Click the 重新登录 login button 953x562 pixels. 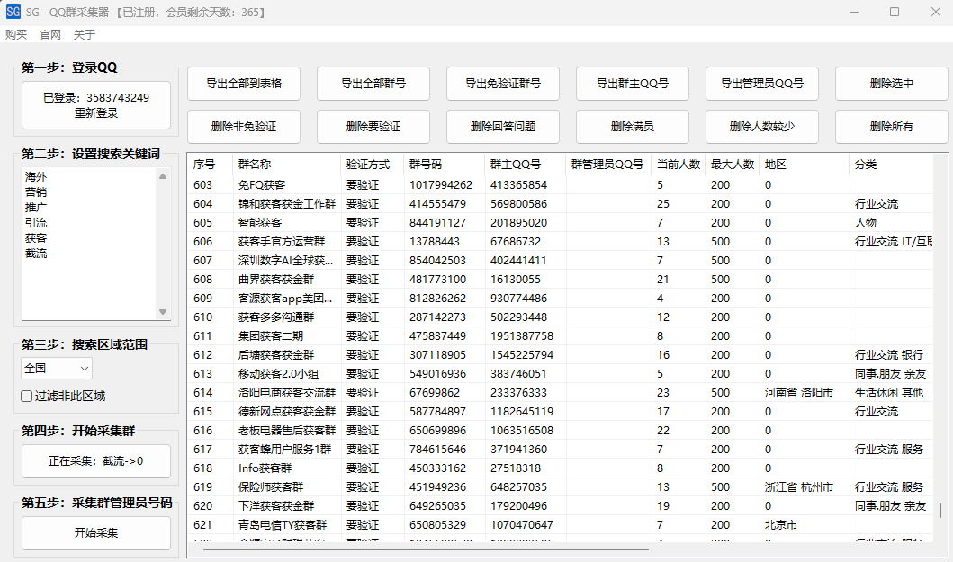(x=96, y=105)
